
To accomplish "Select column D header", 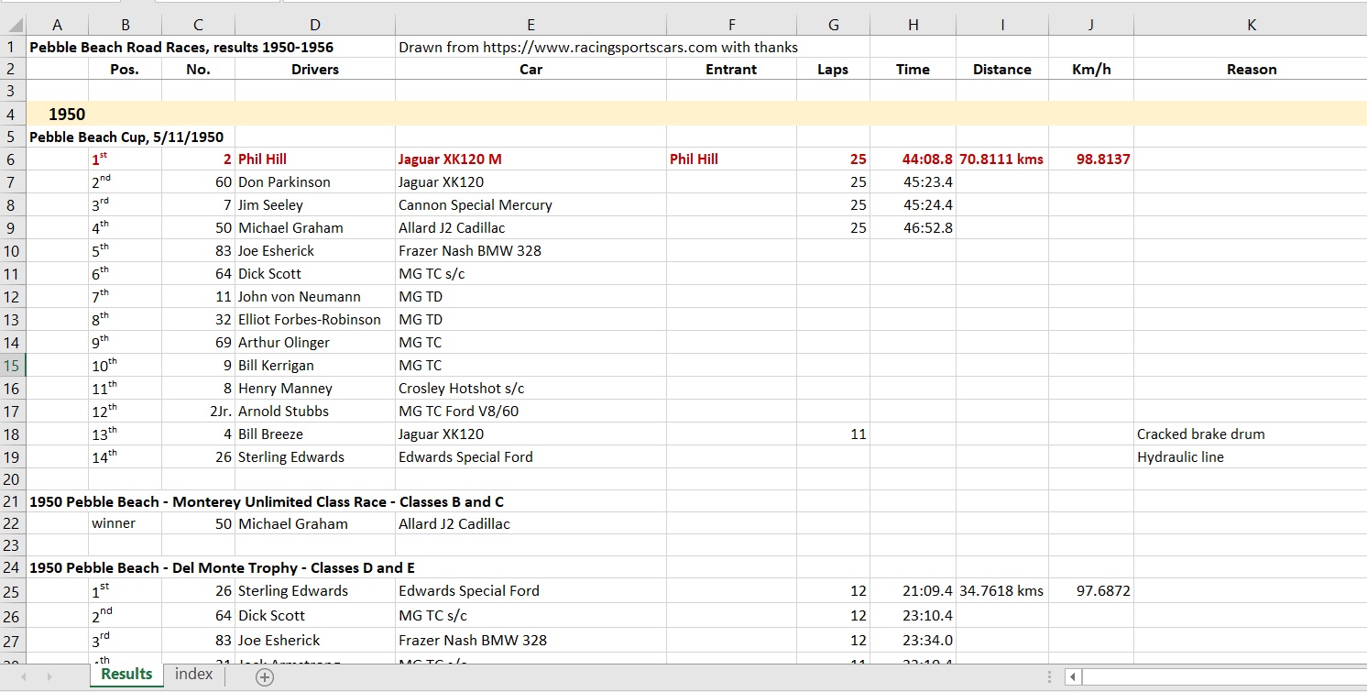I will click(315, 26).
